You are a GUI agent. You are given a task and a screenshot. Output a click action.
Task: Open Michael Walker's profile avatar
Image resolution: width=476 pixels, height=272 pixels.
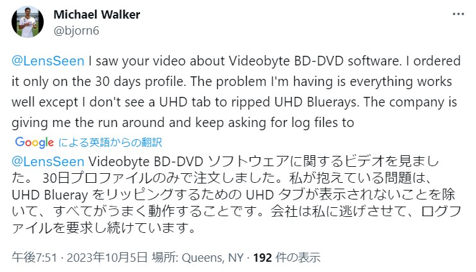click(28, 22)
